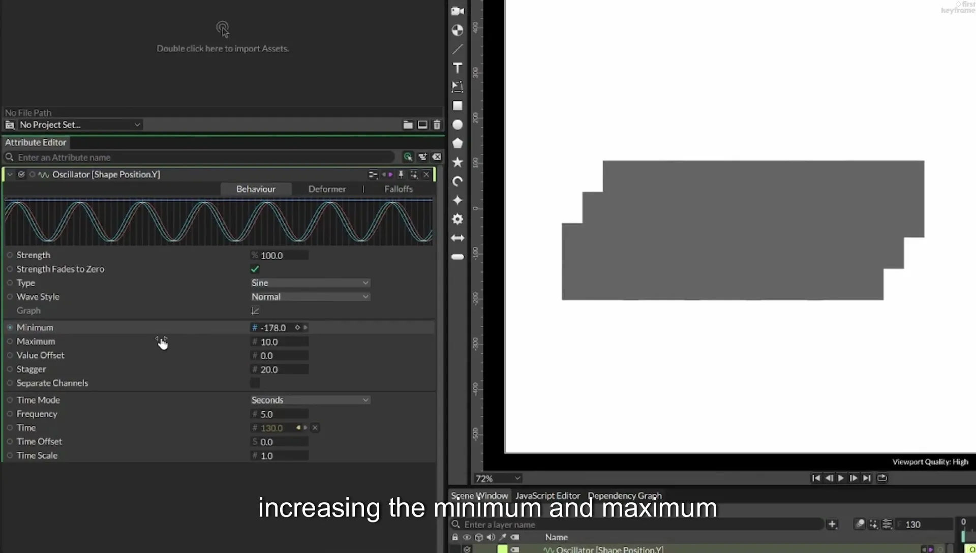The height and width of the screenshot is (553, 976).
Task: Collapse the Oscillator attribute section chevron
Action: click(x=10, y=174)
